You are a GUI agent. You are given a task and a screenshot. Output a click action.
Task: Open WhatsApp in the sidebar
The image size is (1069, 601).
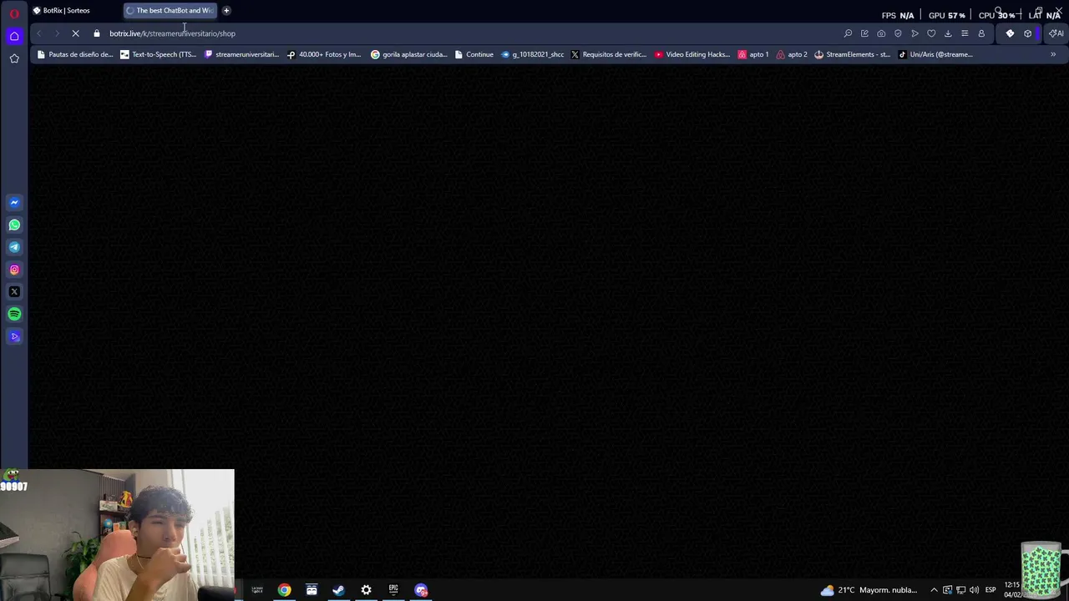pyautogui.click(x=14, y=225)
